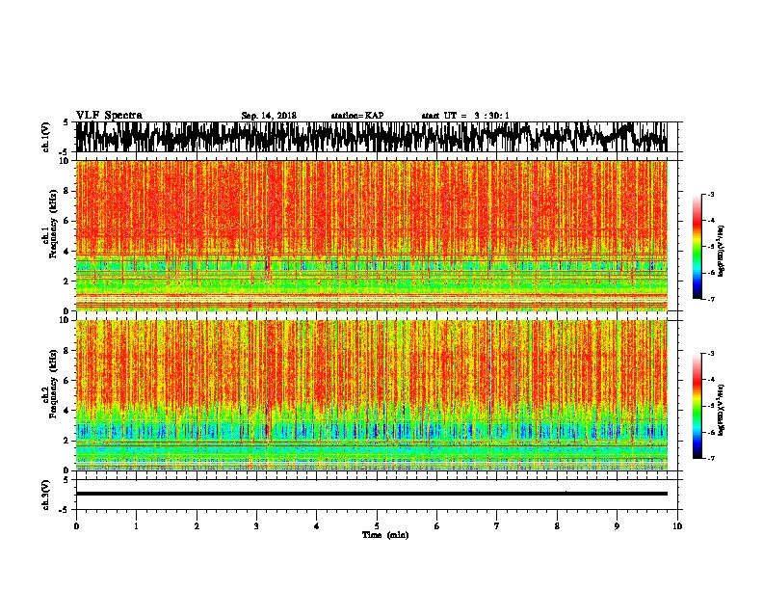Screen dimensions: 763x590
Task: Click the "VLF Spectra" title text
Action: pyautogui.click(x=109, y=116)
